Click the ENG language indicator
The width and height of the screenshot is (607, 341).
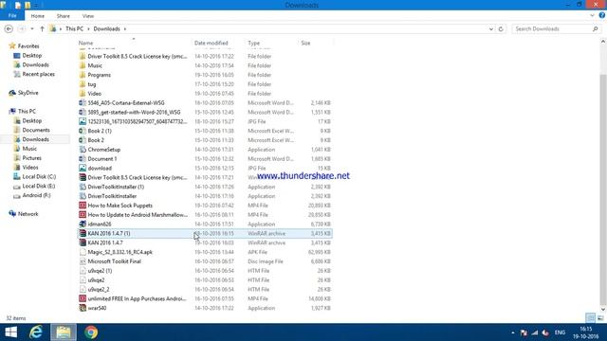click(560, 332)
